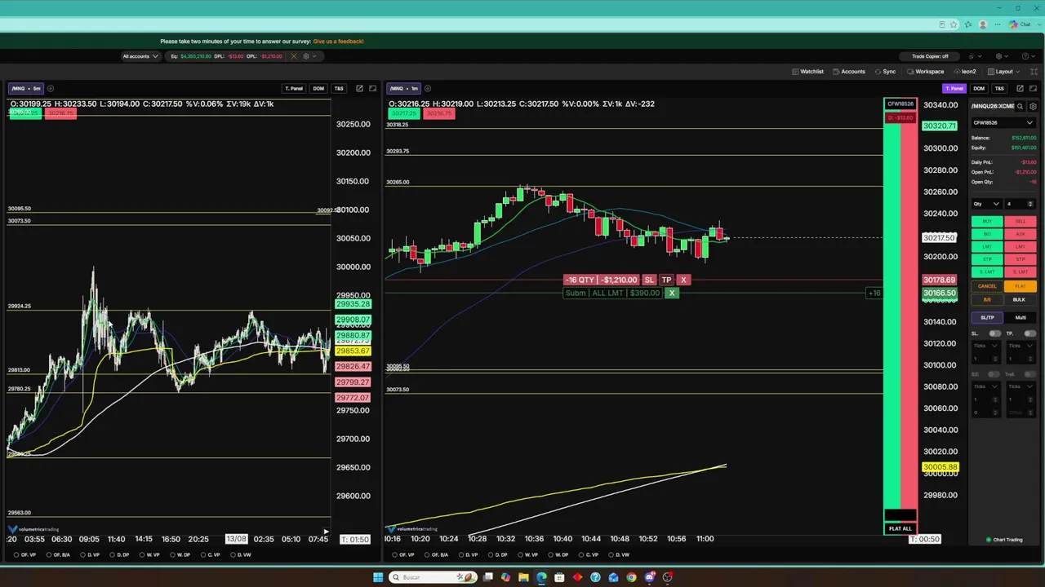Viewport: 1045px width, 587px height.
Task: Click the SL button on position label
Action: click(649, 280)
